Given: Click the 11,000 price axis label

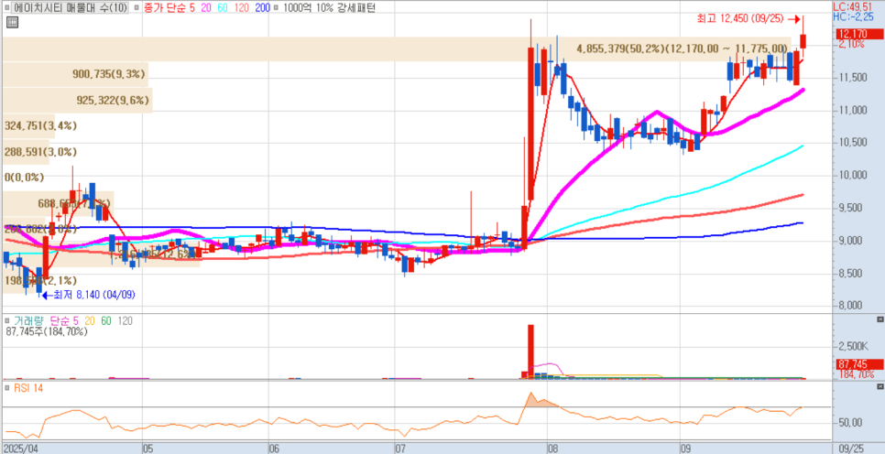Looking at the screenshot, I should (852, 110).
